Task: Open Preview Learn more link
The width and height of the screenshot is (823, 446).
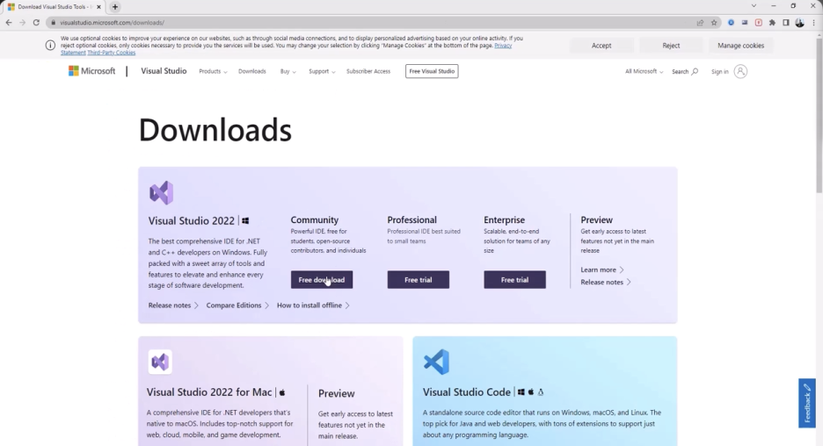Action: [602, 270]
